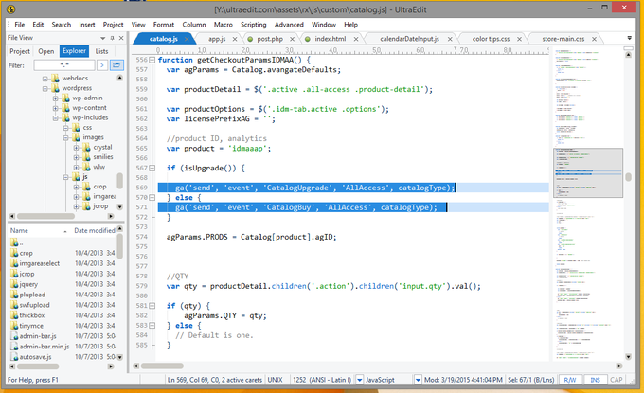Select the imgareaselect folder in file list
This screenshot has height=393, width=644.
[40, 263]
